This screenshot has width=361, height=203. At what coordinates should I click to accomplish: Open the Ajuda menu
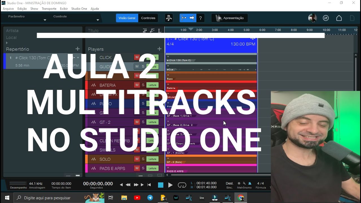click(x=95, y=9)
